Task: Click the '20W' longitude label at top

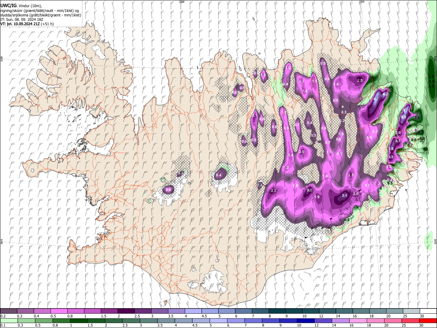Action: tap(181, 2)
